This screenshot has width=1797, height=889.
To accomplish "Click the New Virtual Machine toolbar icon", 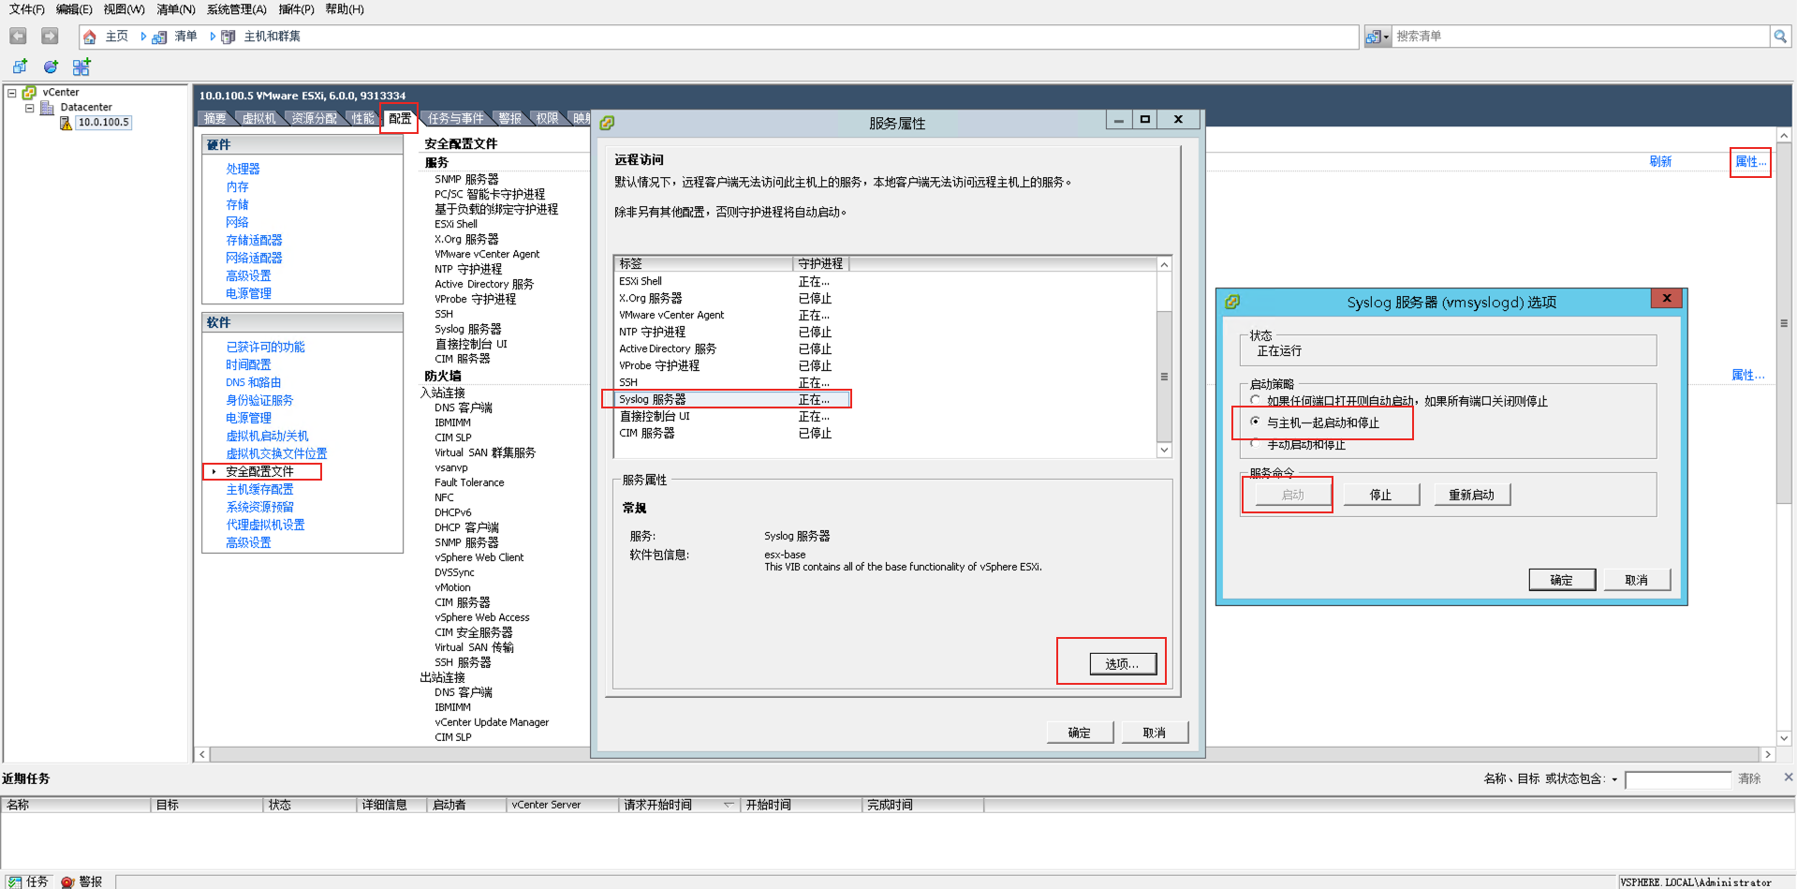I will pyautogui.click(x=20, y=67).
